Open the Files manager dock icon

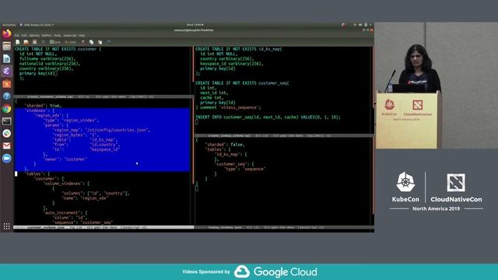click(x=7, y=47)
